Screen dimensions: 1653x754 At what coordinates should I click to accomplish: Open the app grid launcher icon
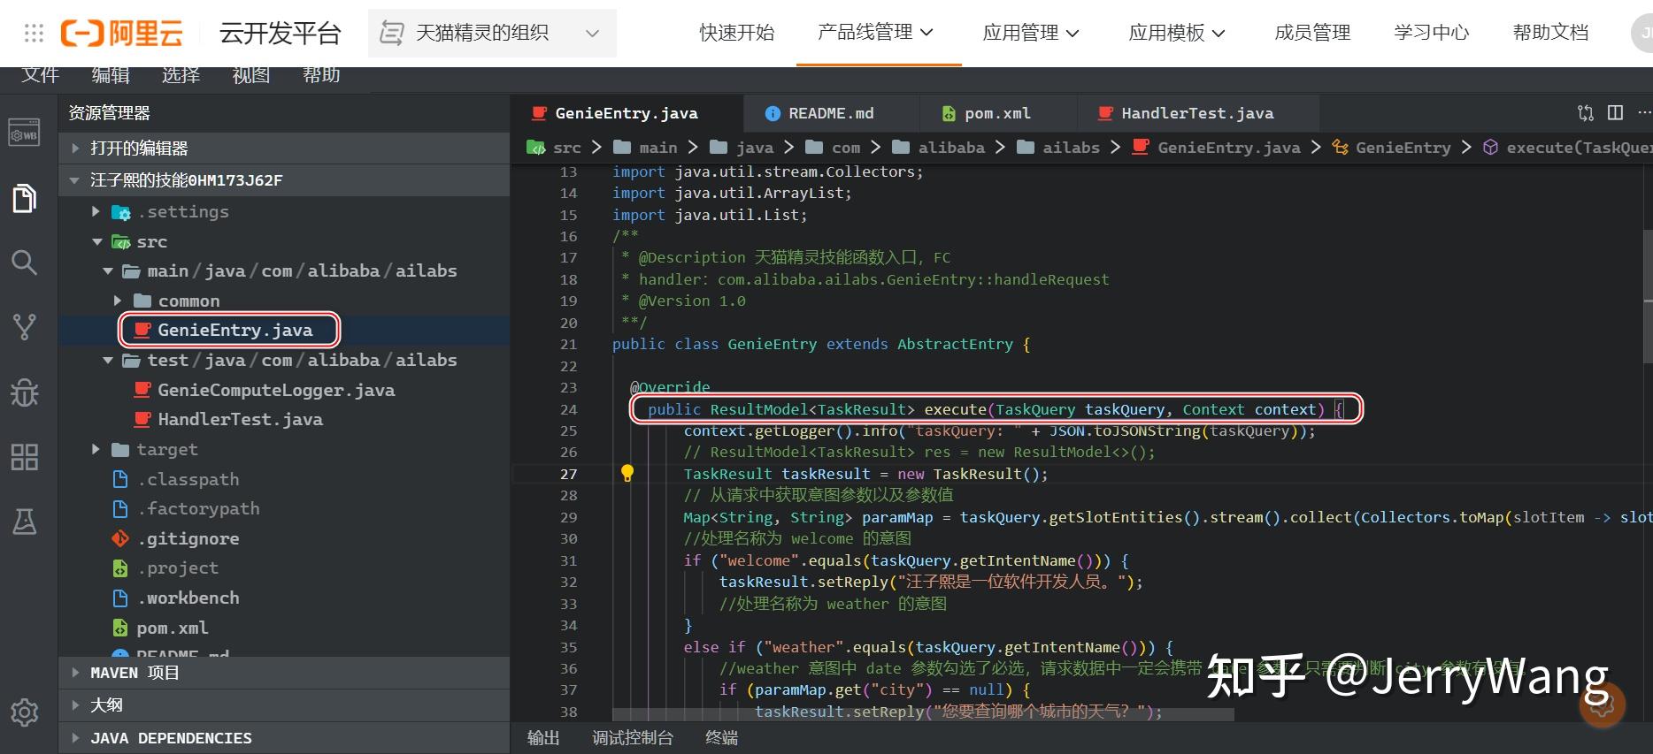coord(34,34)
